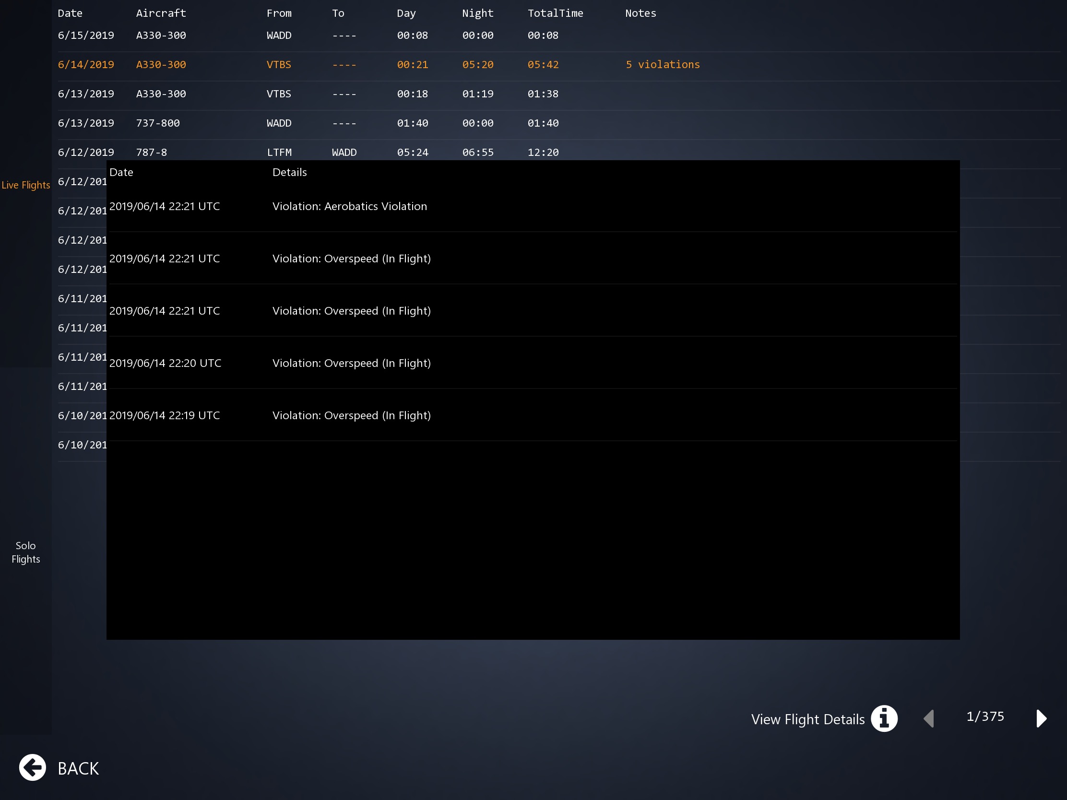The image size is (1067, 800).
Task: Select the highlighted 6/14/2019 flight date
Action: tap(86, 65)
